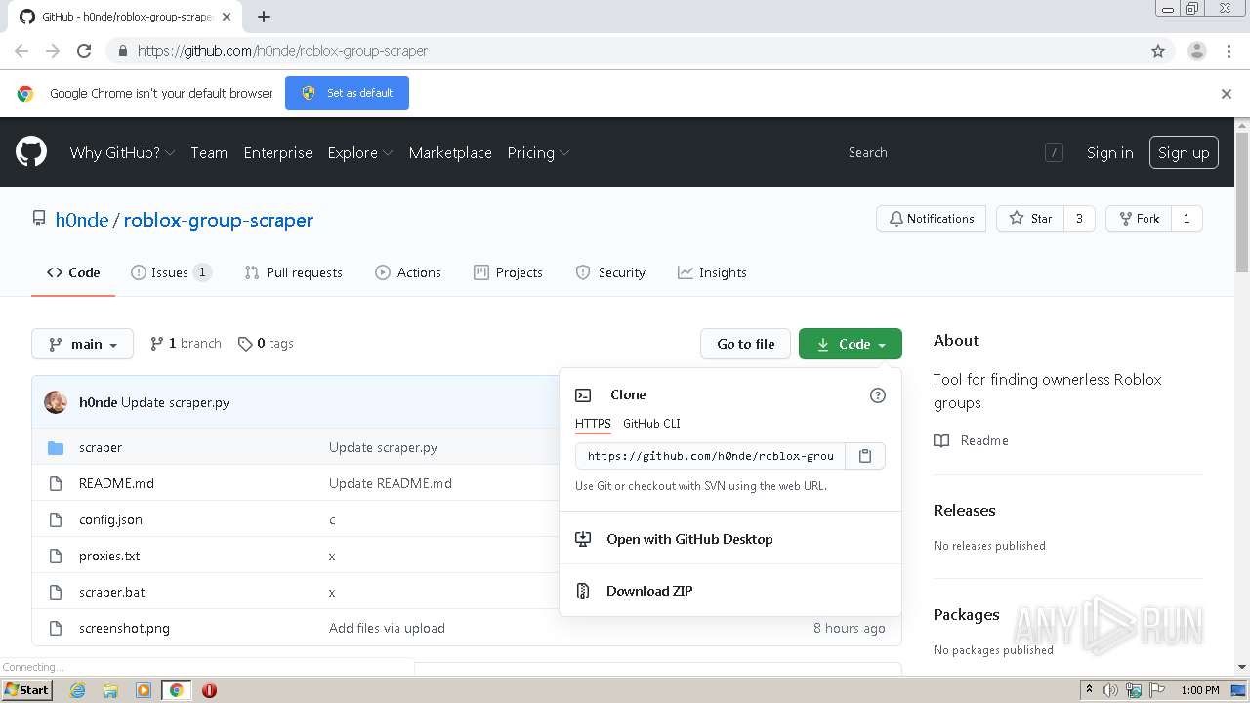Click the volume speaker tray icon
This screenshot has height=703, width=1250.
(x=1110, y=690)
